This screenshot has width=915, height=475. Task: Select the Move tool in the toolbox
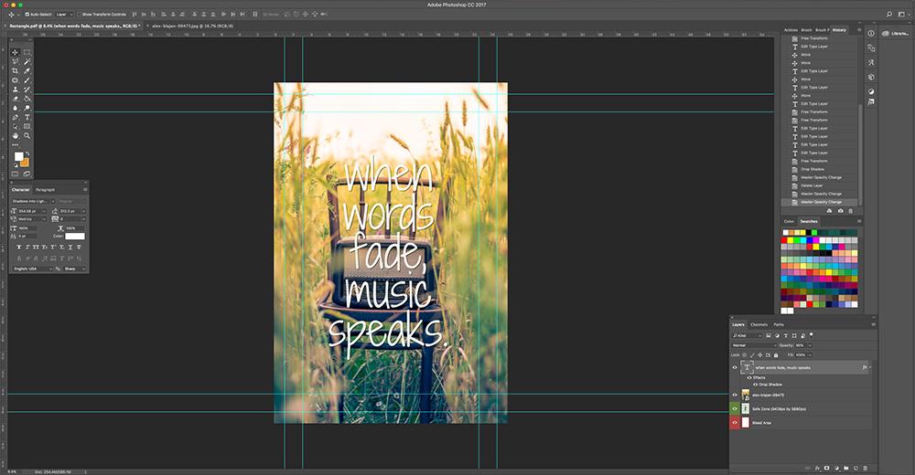(16, 52)
